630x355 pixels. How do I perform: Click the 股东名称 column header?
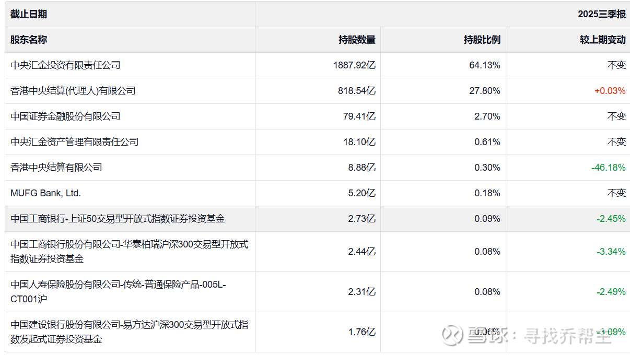130,40
